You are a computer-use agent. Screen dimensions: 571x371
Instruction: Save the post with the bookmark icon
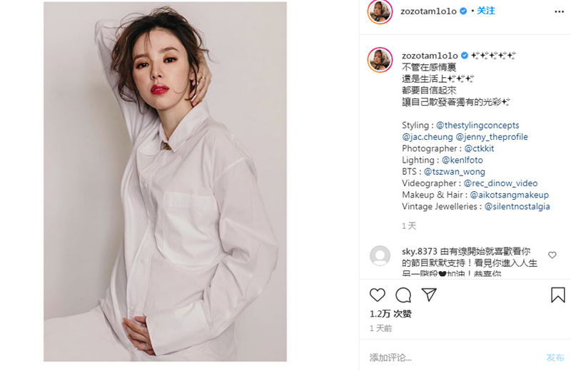click(557, 295)
